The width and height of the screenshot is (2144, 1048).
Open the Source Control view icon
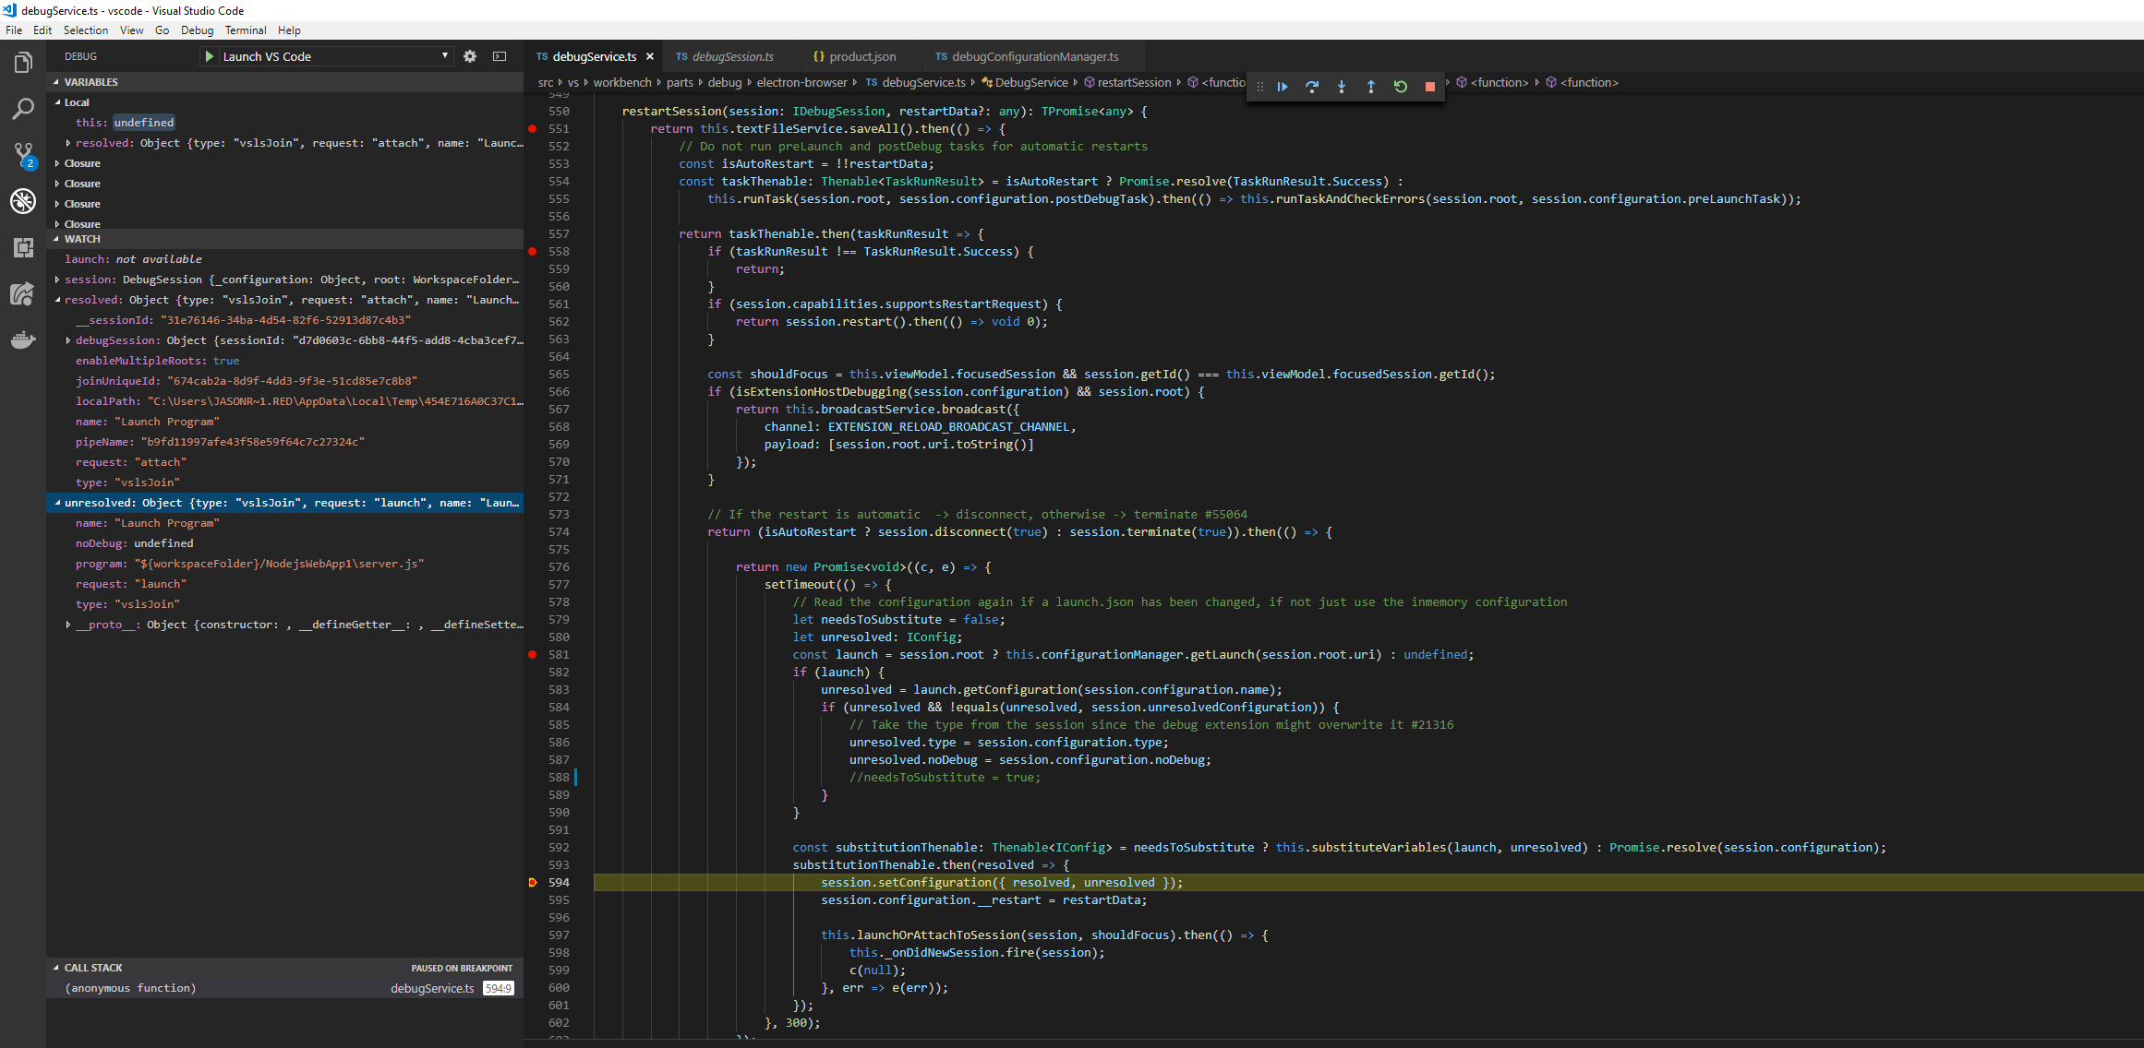tap(23, 154)
